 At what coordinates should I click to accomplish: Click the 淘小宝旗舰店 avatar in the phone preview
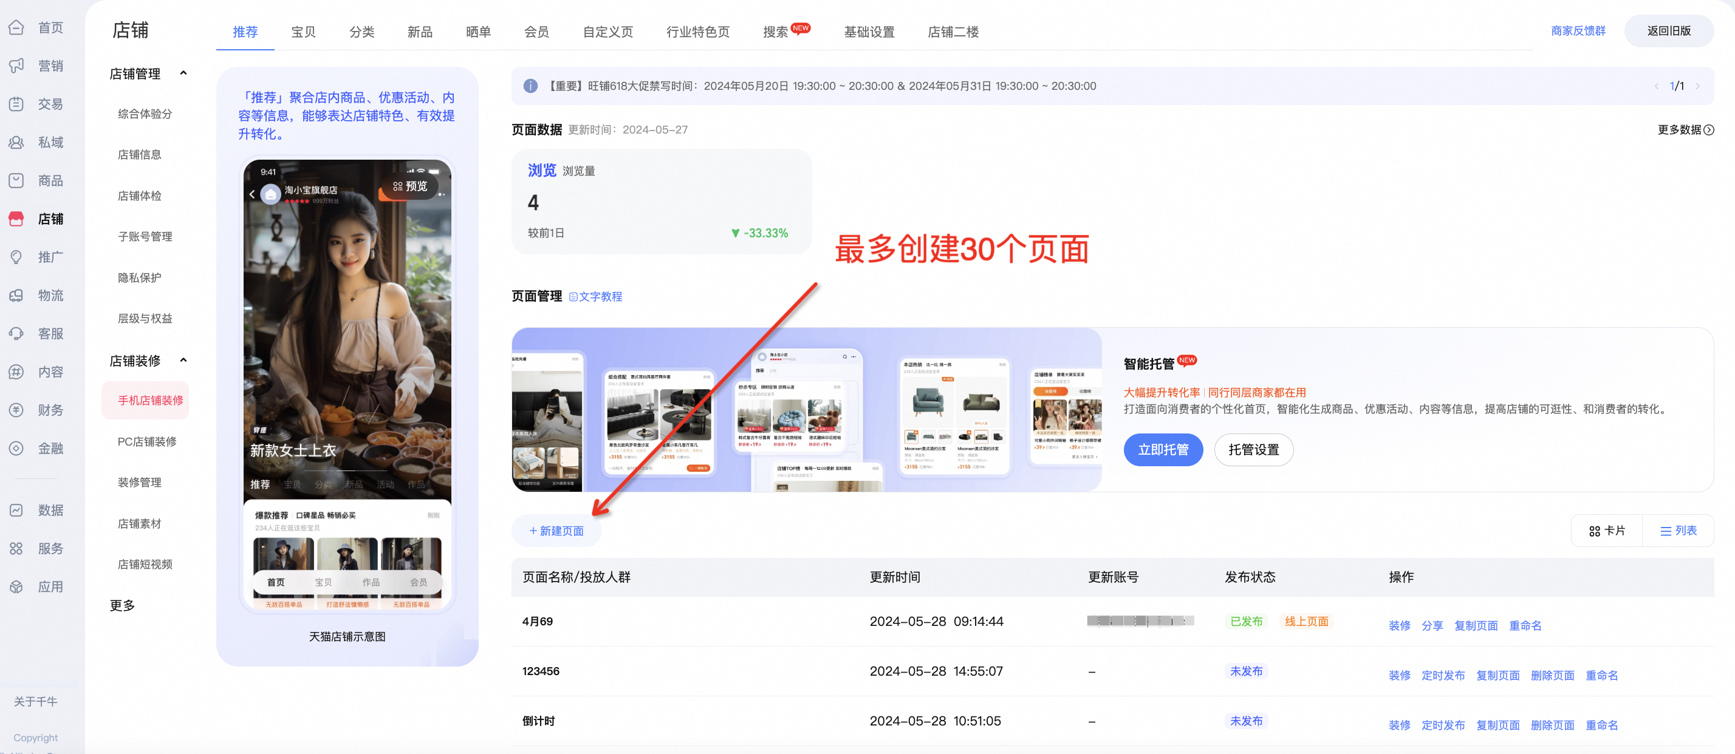[270, 194]
